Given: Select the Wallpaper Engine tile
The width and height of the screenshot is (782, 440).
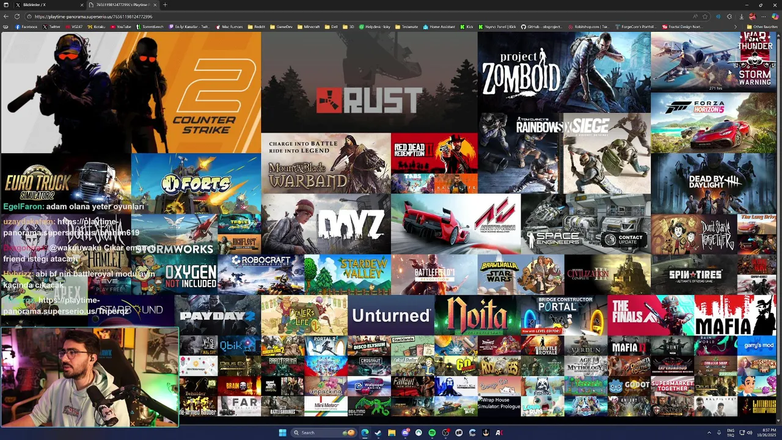Looking at the screenshot, I should point(369,386).
